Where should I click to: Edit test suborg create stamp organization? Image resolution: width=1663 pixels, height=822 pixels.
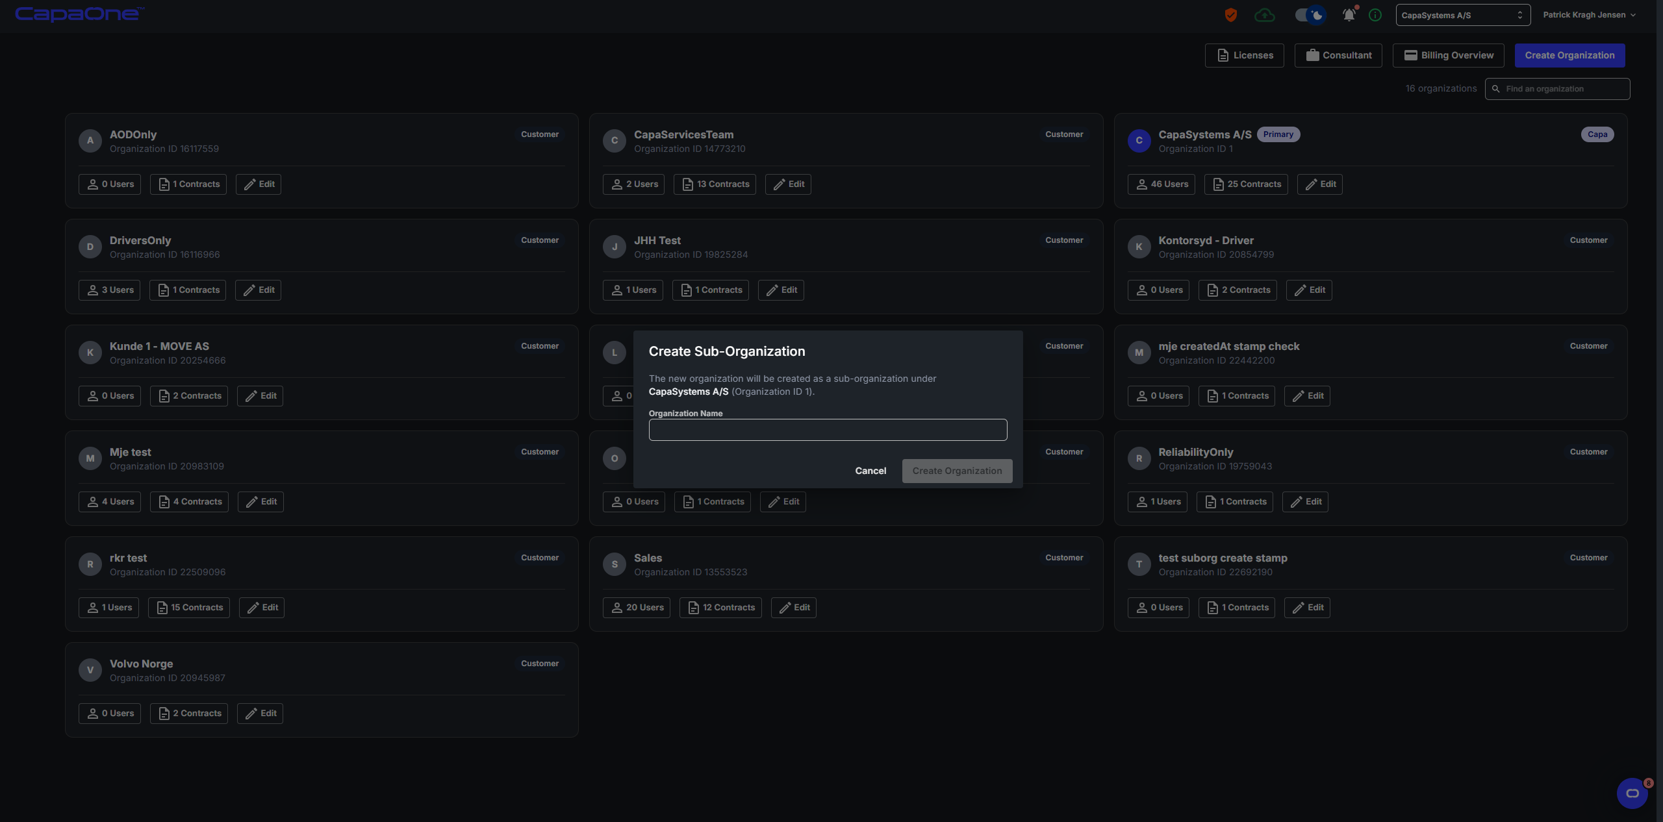point(1307,608)
